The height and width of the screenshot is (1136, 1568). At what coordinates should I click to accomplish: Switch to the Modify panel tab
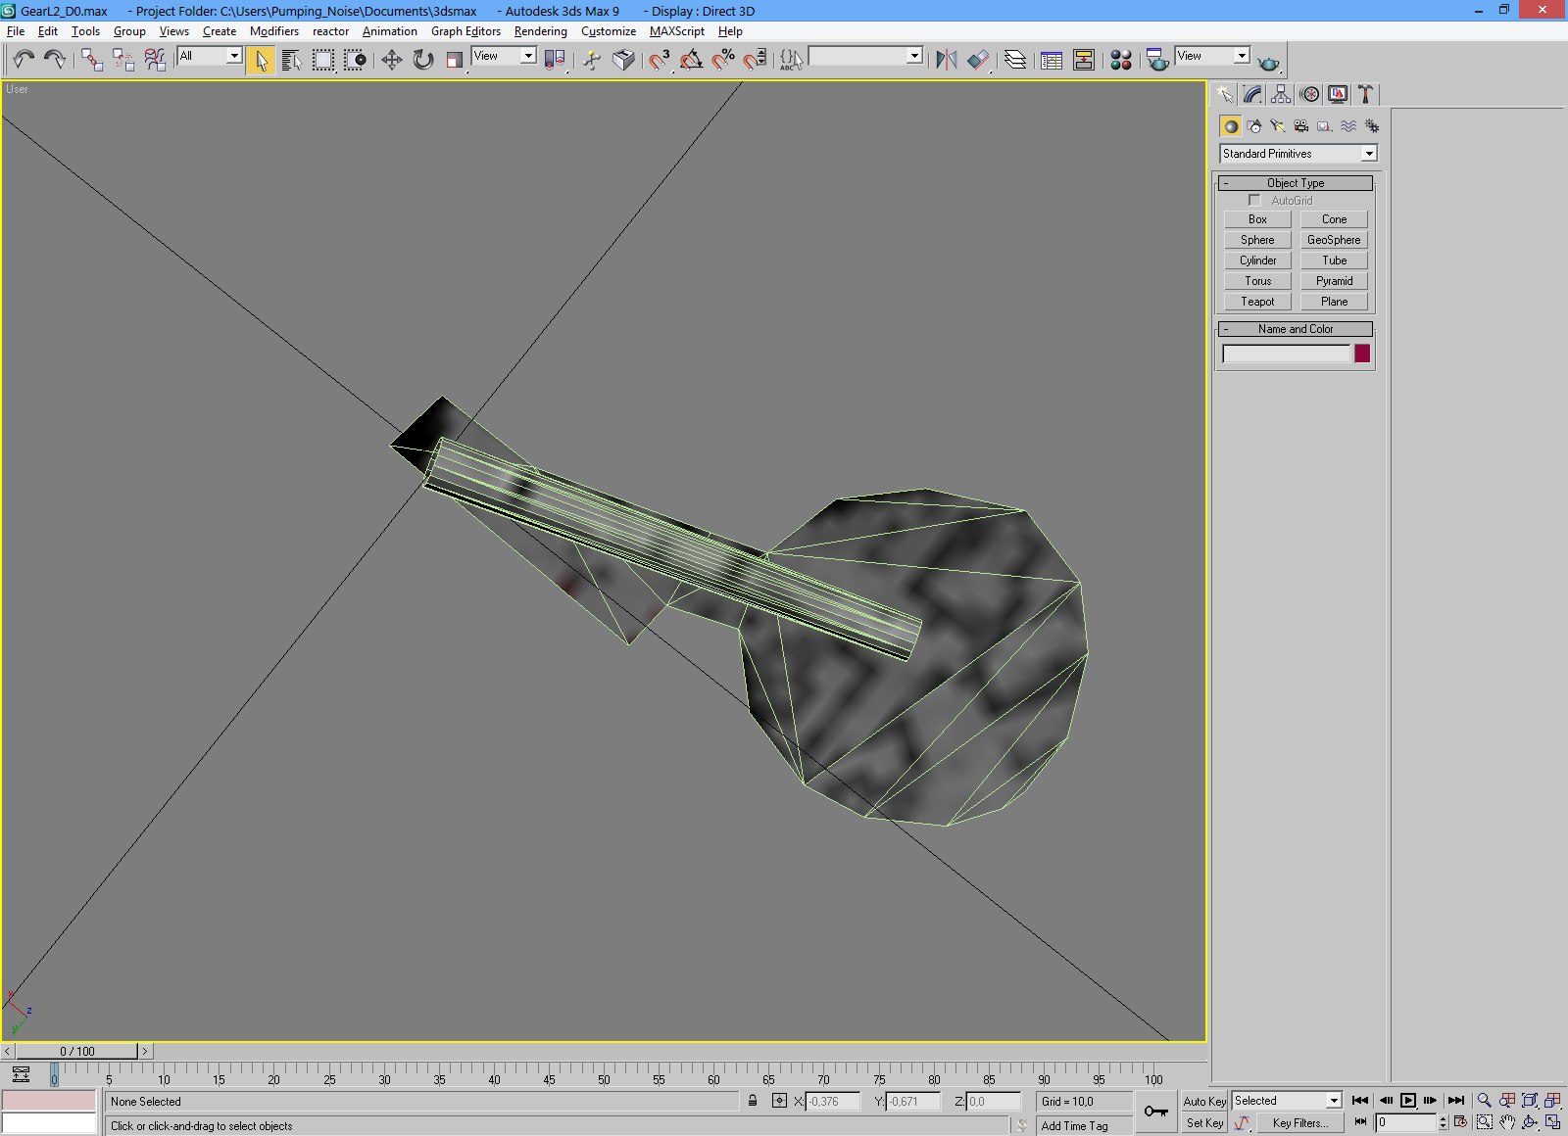click(x=1252, y=95)
